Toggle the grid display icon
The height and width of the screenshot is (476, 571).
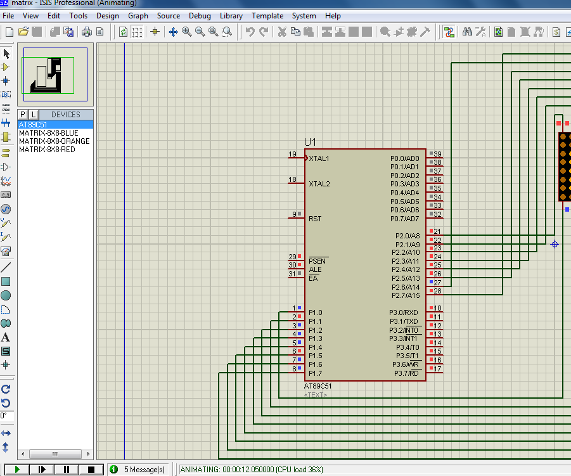[x=137, y=32]
